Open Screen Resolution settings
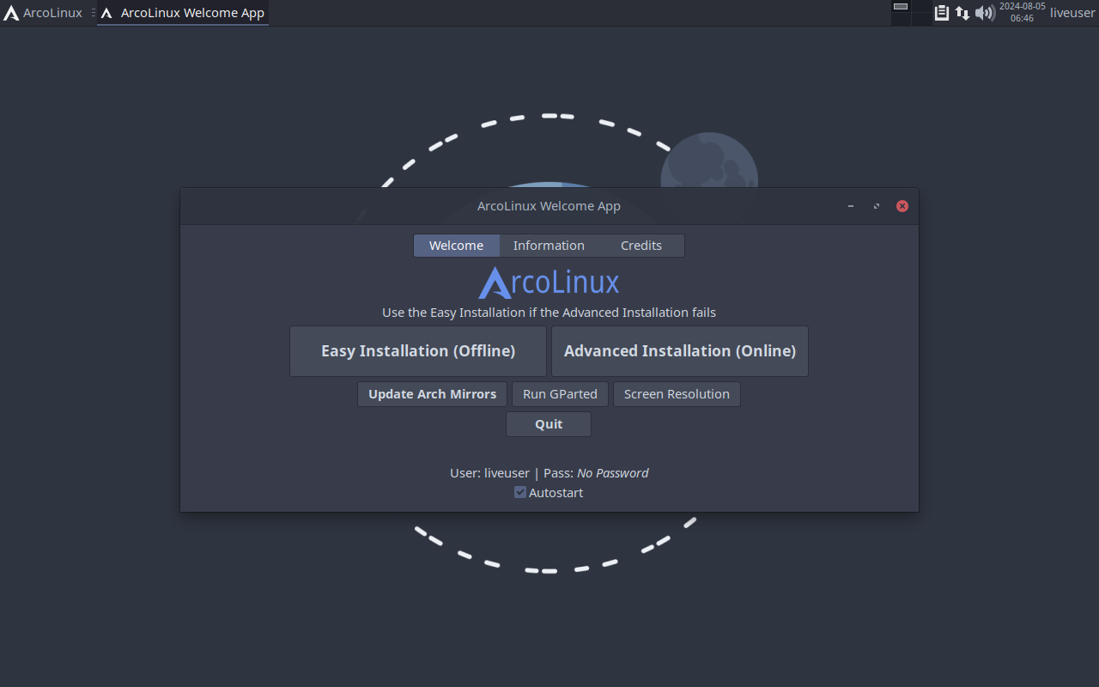Viewport: 1099px width, 687px height. (x=677, y=394)
